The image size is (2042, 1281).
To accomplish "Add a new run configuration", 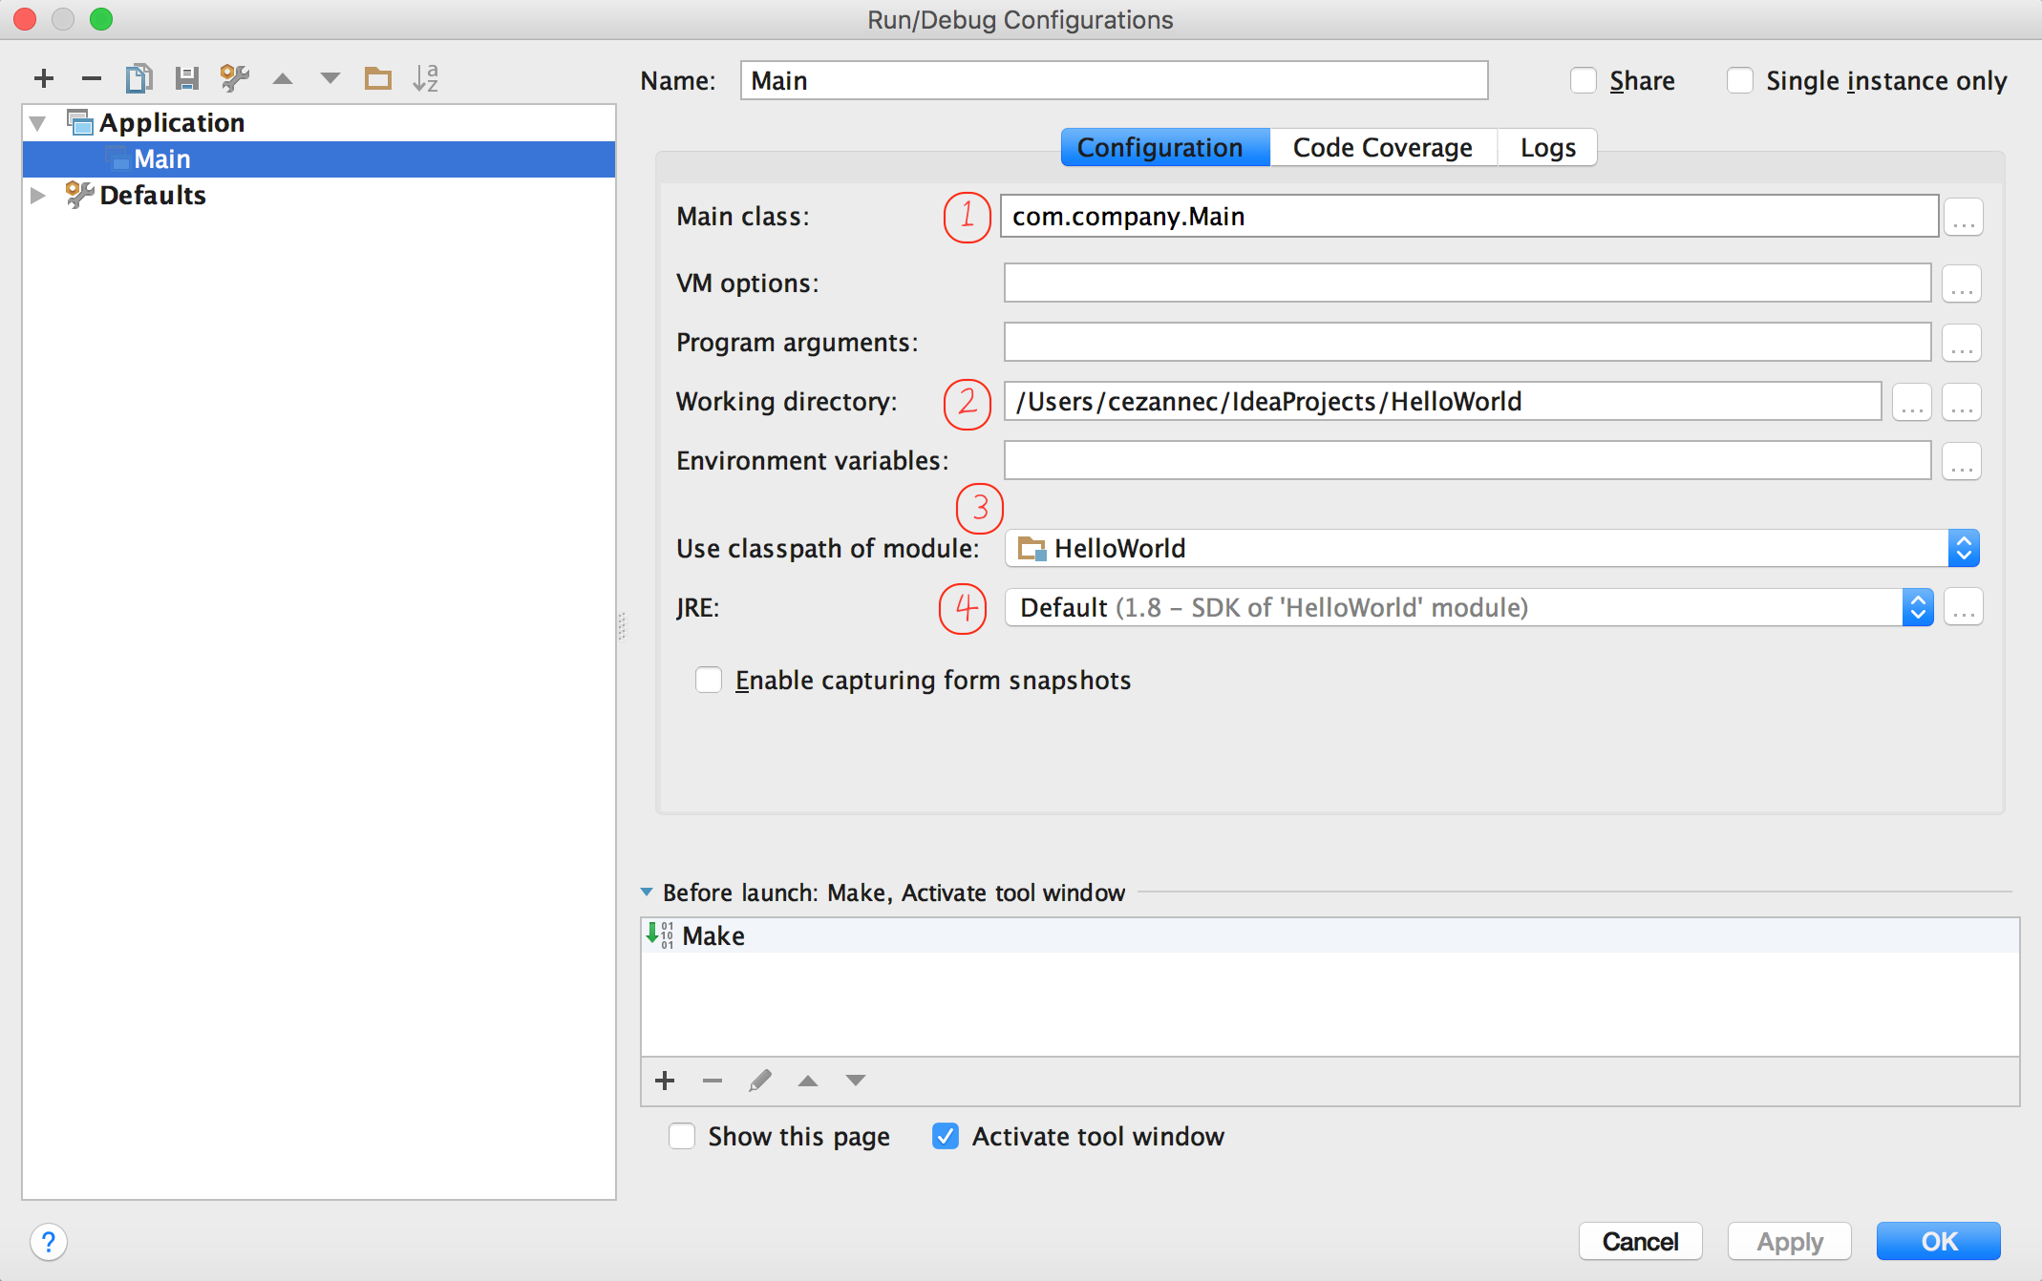I will [x=43, y=78].
